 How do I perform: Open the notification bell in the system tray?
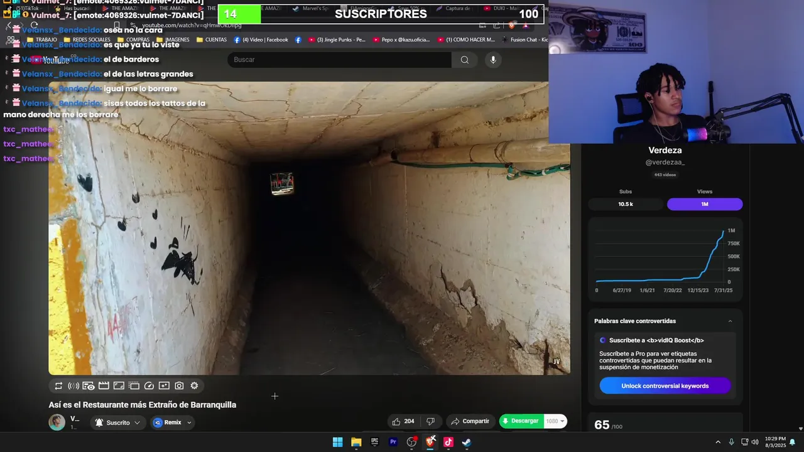(793, 442)
